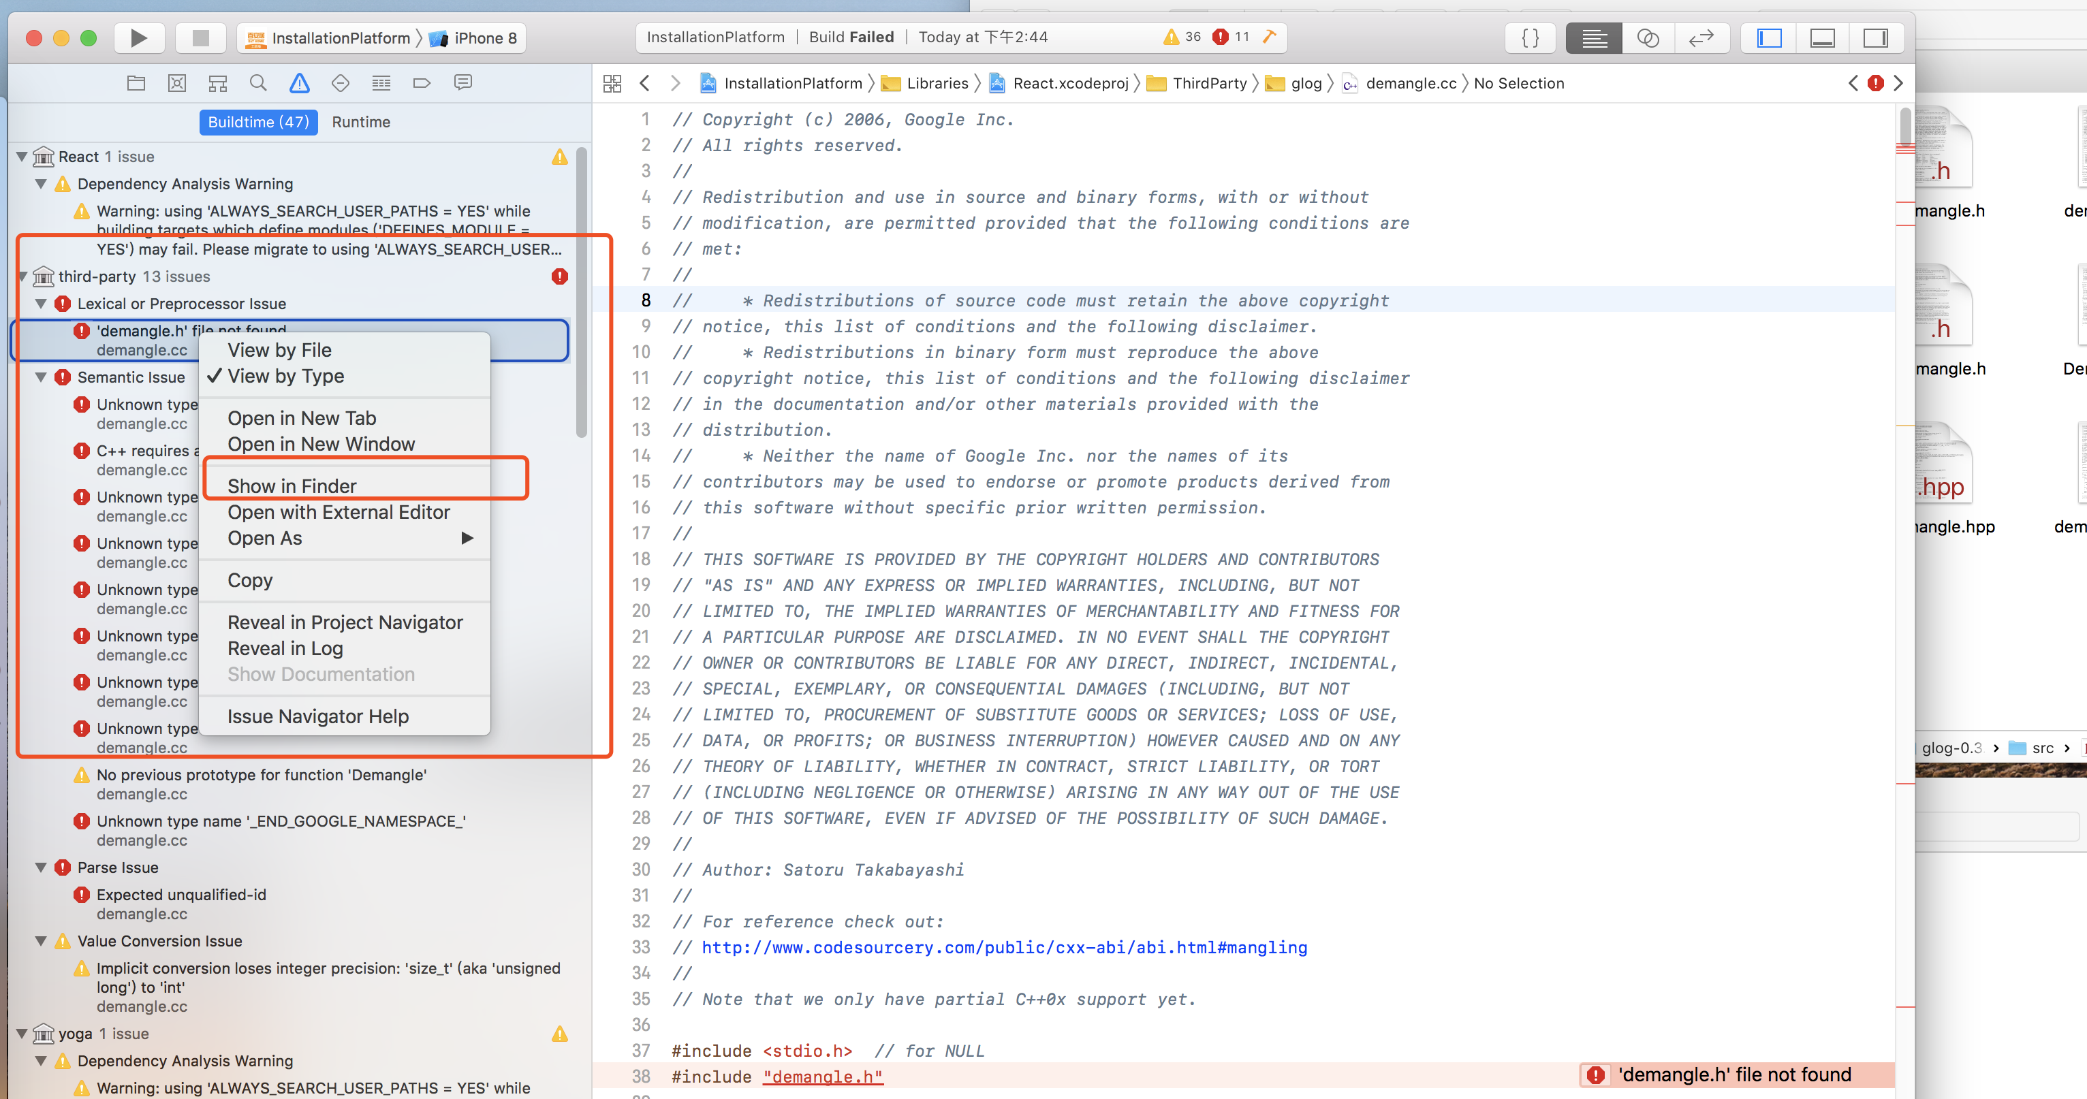Click warning count 36 in activity bar
Image resolution: width=2087 pixels, height=1099 pixels.
1182,37
